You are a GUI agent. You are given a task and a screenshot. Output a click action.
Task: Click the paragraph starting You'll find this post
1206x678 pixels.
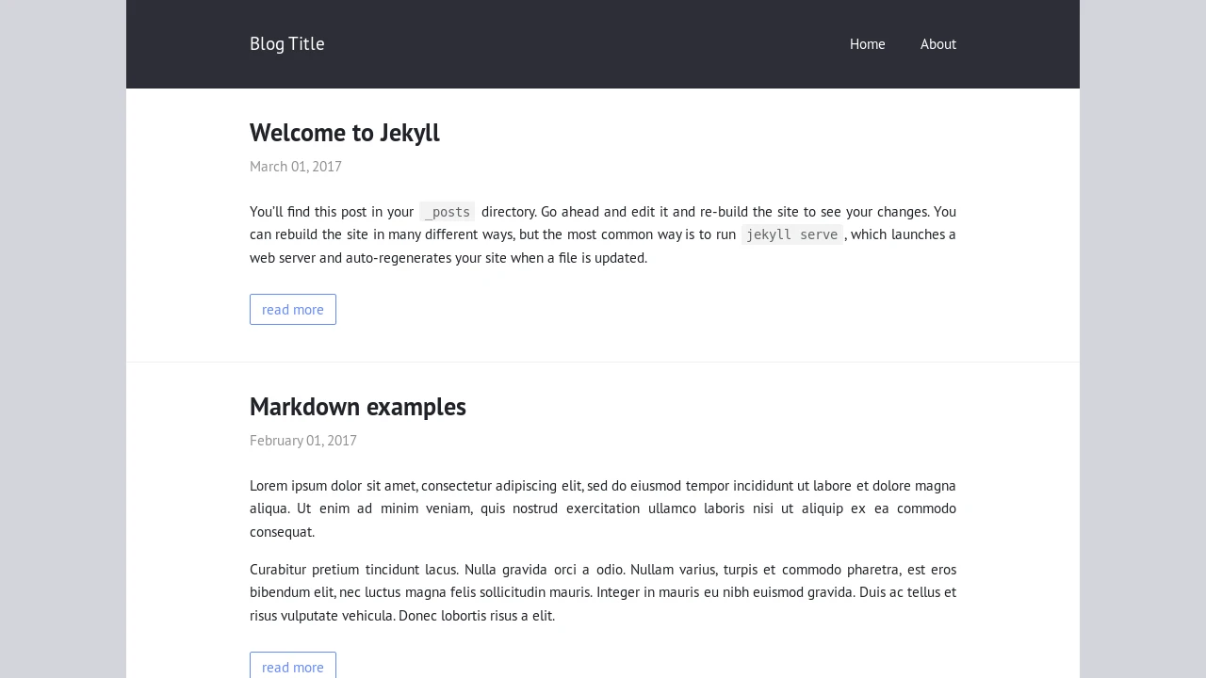(603, 234)
